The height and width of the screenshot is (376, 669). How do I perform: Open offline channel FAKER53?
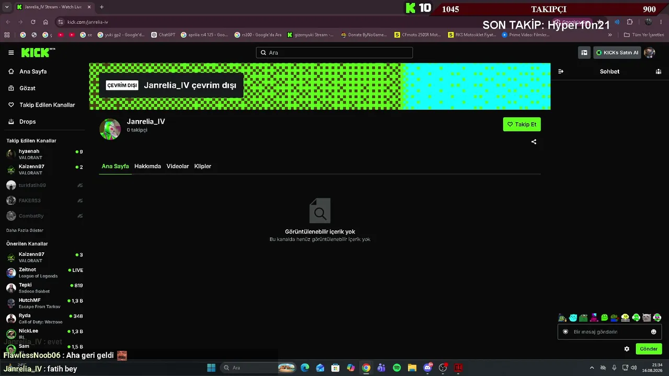pyautogui.click(x=44, y=201)
